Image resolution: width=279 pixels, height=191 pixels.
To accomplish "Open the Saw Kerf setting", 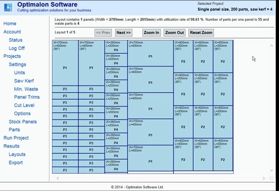I will [x=24, y=81].
